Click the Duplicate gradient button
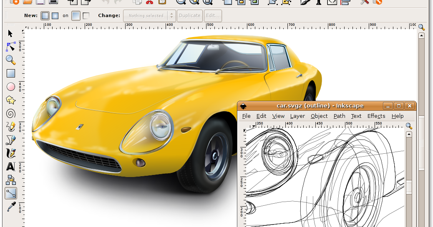This screenshot has width=433, height=227. (x=190, y=16)
